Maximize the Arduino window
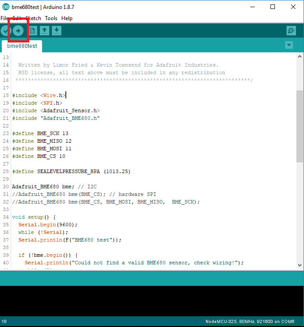This screenshot has width=304, height=327. pyautogui.click(x=273, y=7)
